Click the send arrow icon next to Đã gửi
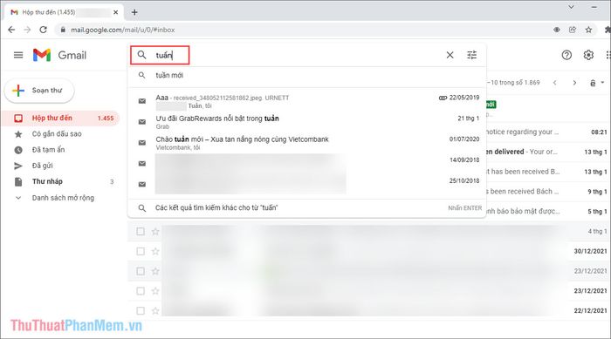This screenshot has width=611, height=339. tap(18, 166)
